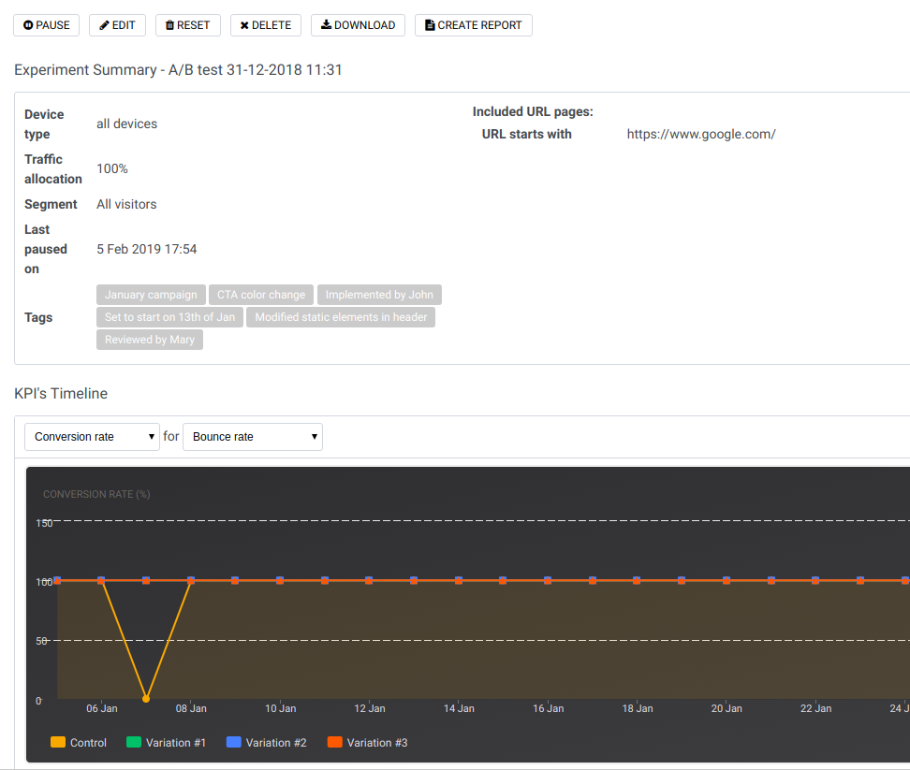Click the Control data point at zero
This screenshot has height=770, width=910.
pyautogui.click(x=146, y=699)
